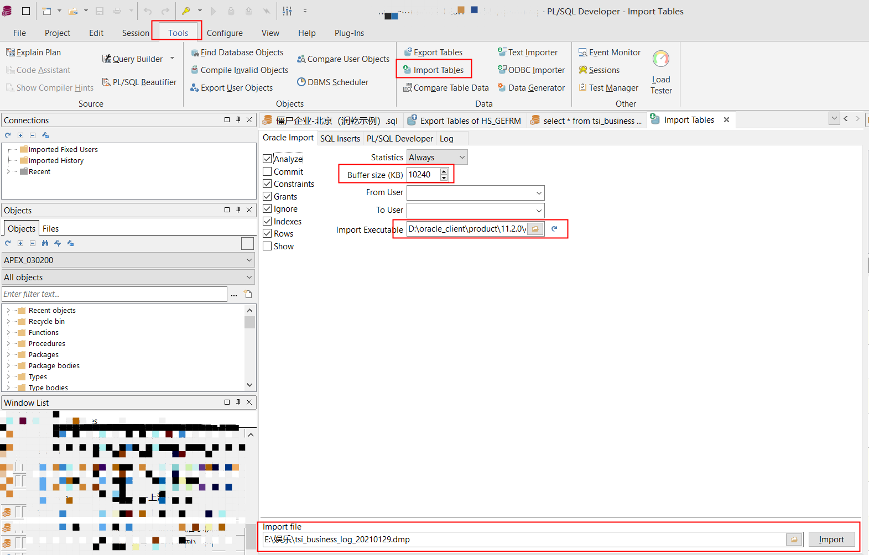Open Data Generator
Screen dimensions: 869x555
point(531,88)
